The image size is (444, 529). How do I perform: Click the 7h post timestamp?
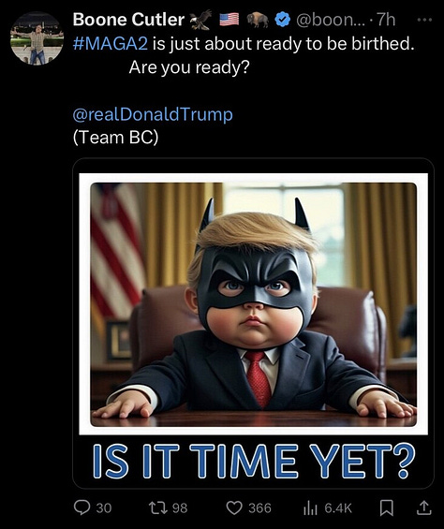click(x=386, y=20)
